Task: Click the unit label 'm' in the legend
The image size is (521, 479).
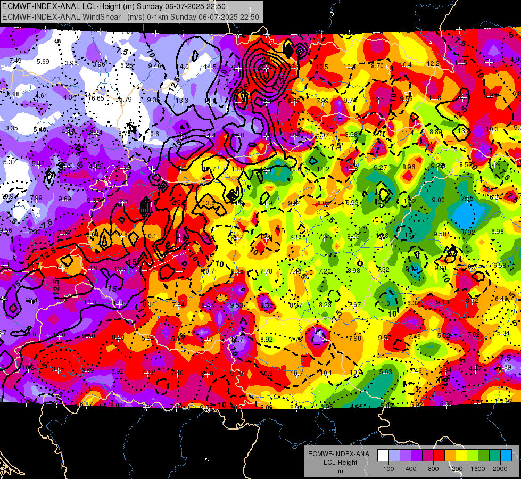Action: [x=341, y=472]
